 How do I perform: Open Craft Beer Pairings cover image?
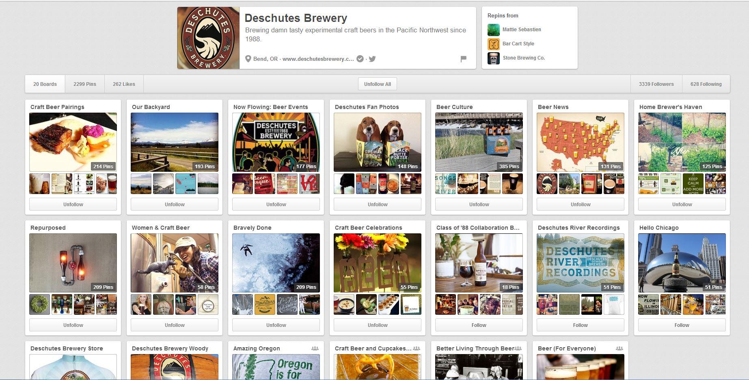coord(73,142)
